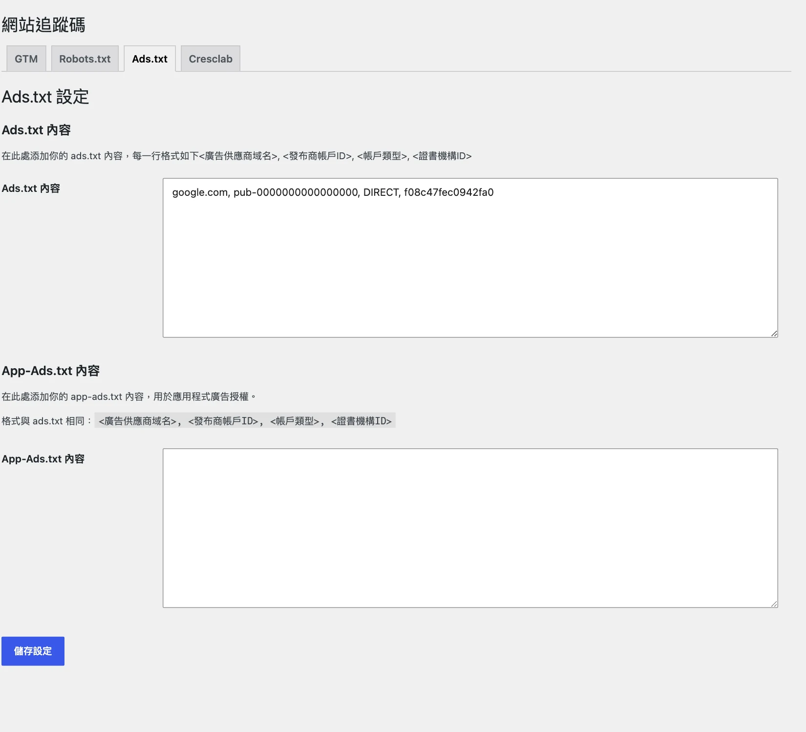Focus the App-Ads.txt 內容 textarea
Image resolution: width=806 pixels, height=732 pixels.
pyautogui.click(x=470, y=528)
